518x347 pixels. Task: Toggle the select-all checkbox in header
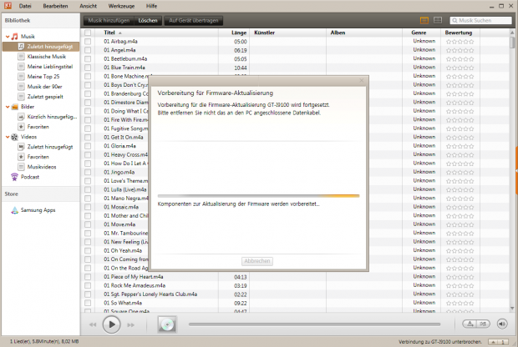tap(88, 32)
